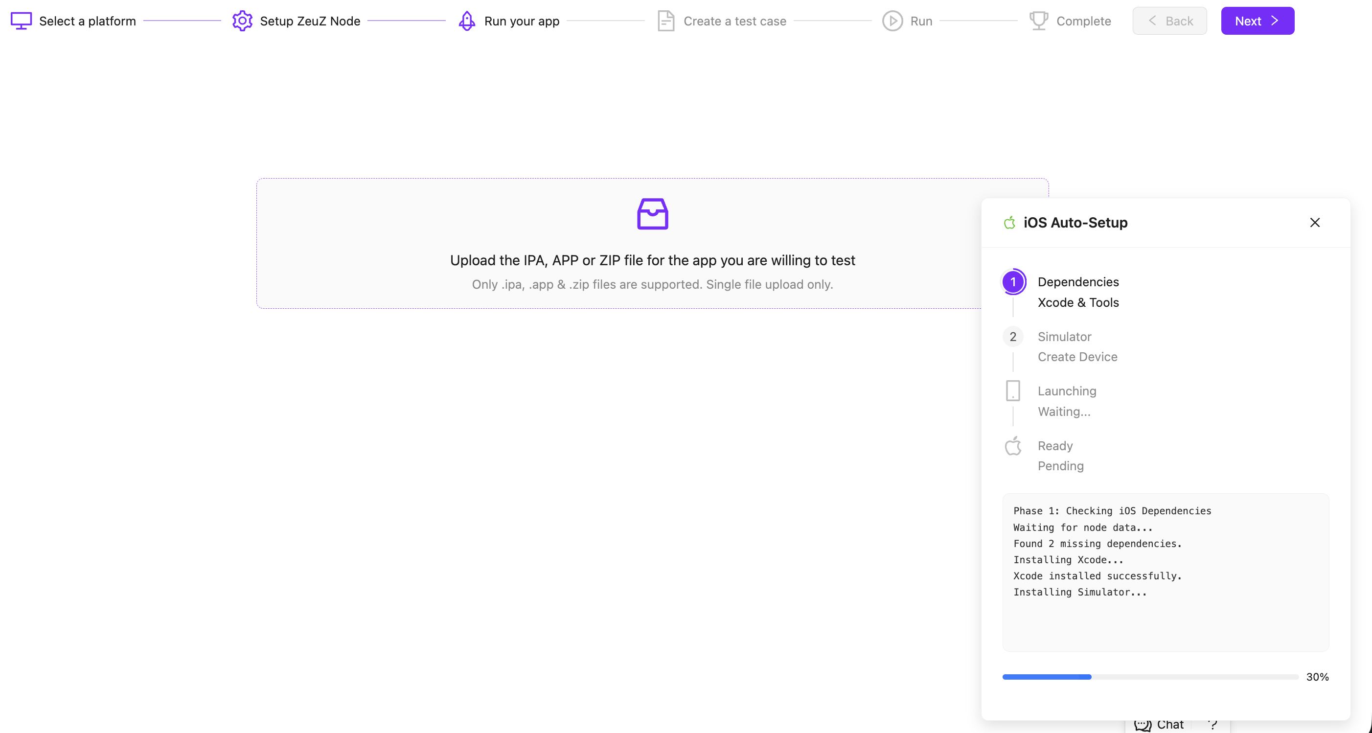Screen dimensions: 1372x733
Task: Select the Run your app step label
Action: pyautogui.click(x=522, y=21)
